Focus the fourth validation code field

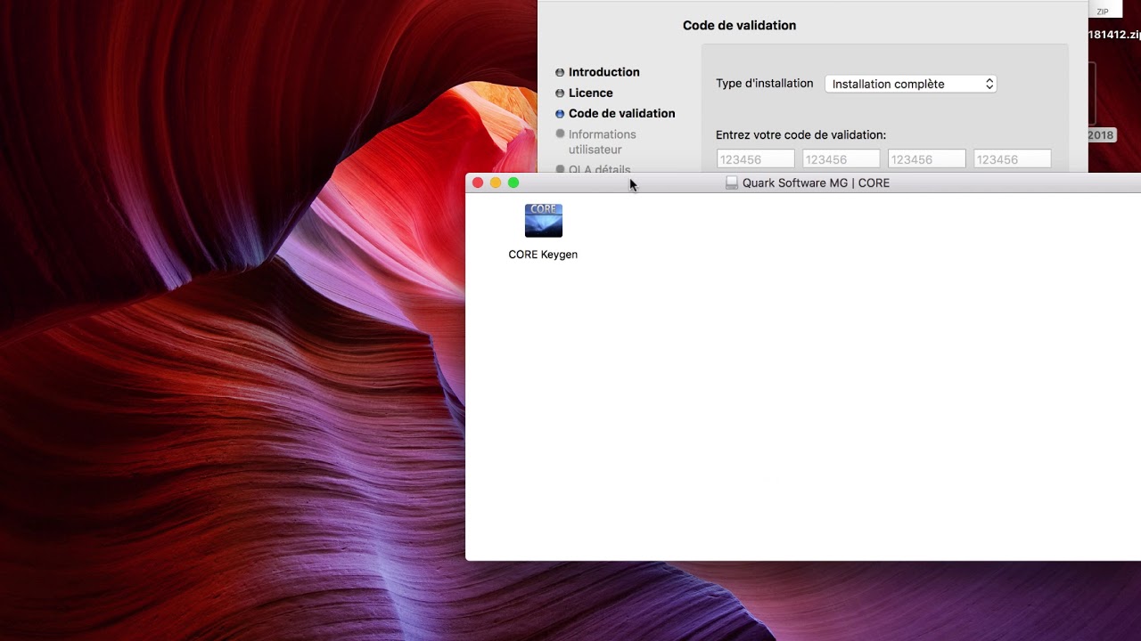pos(1012,159)
